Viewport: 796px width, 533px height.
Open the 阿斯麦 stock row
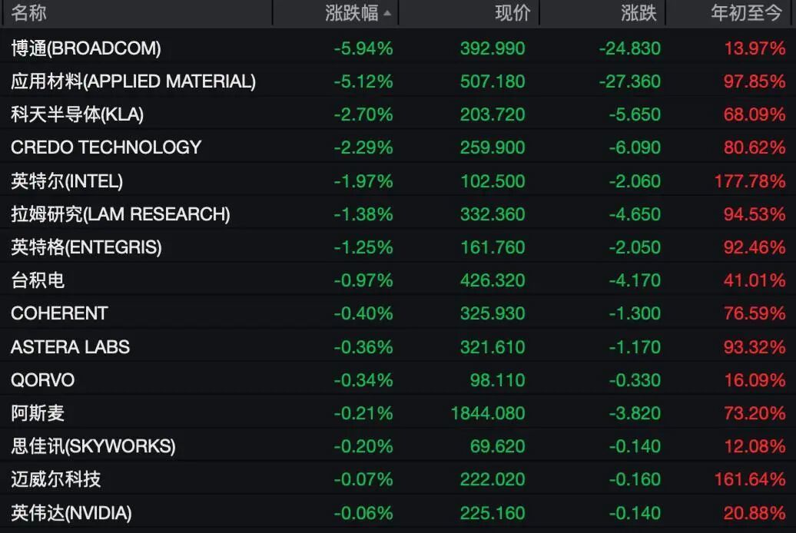pyautogui.click(x=398, y=412)
